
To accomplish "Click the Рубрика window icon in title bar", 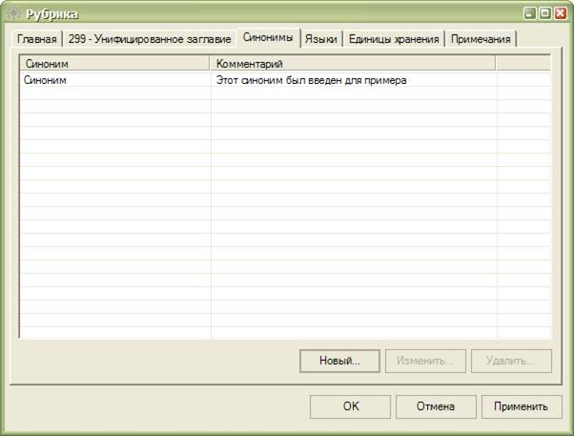I will click(12, 13).
